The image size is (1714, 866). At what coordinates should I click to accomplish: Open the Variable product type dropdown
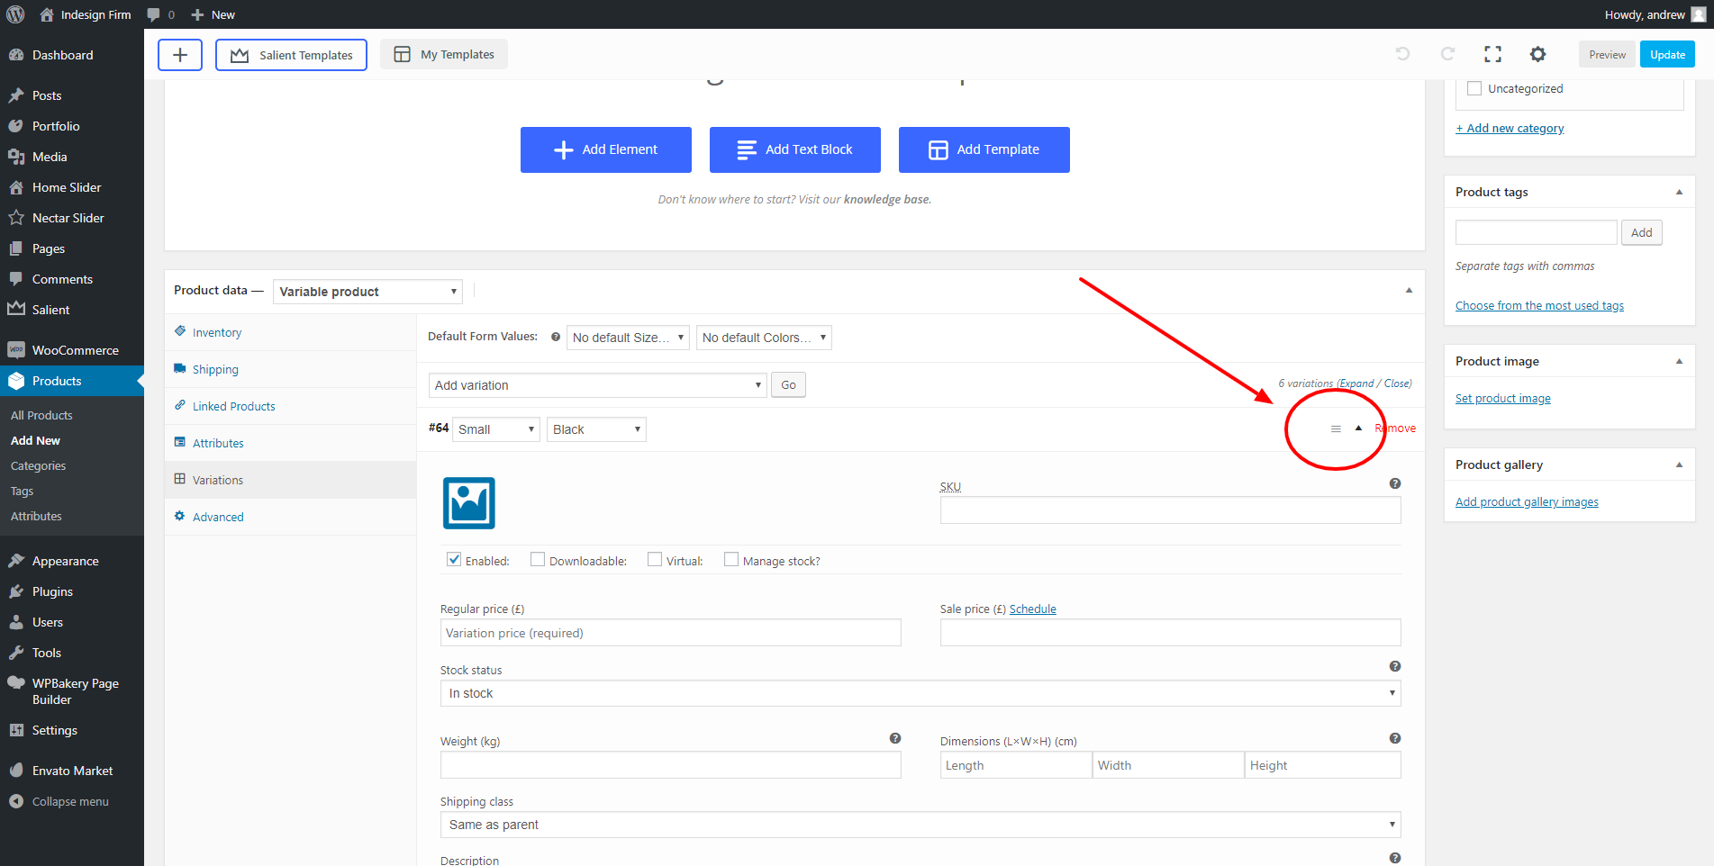click(367, 292)
